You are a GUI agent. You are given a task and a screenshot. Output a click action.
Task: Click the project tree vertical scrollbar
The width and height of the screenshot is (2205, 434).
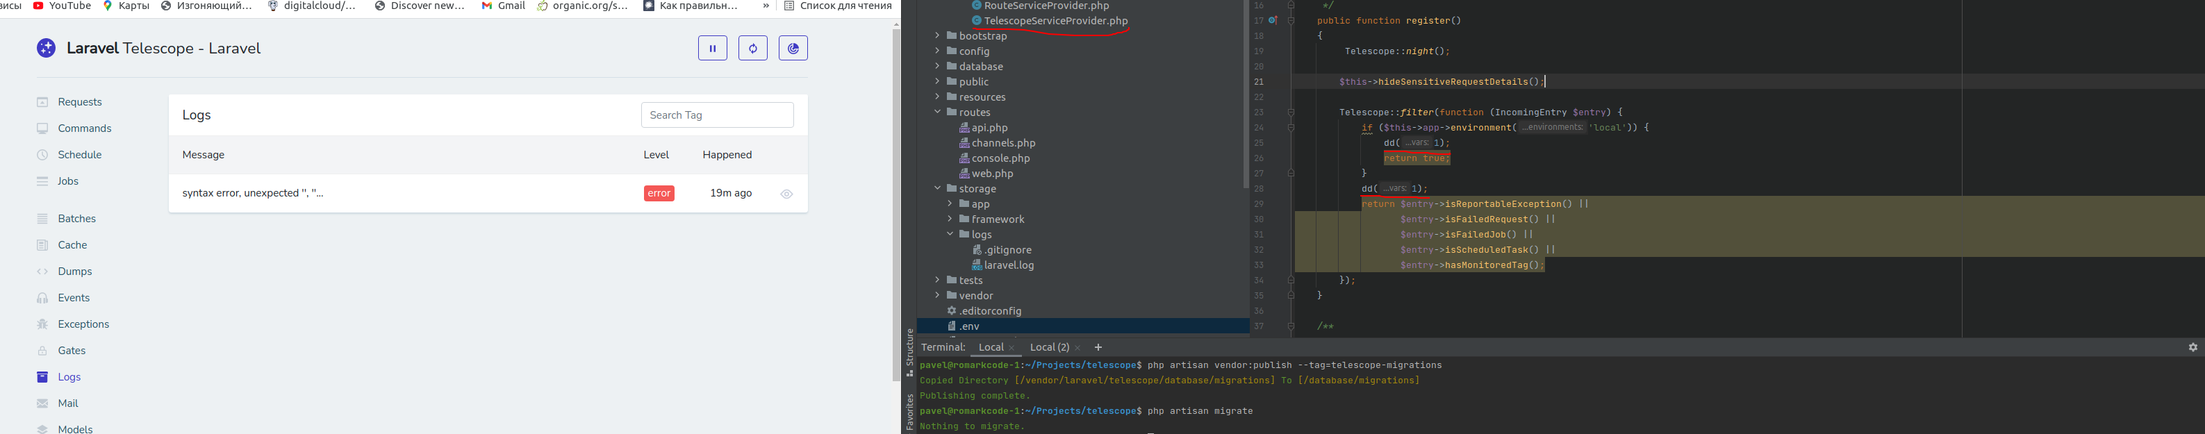[1246, 94]
